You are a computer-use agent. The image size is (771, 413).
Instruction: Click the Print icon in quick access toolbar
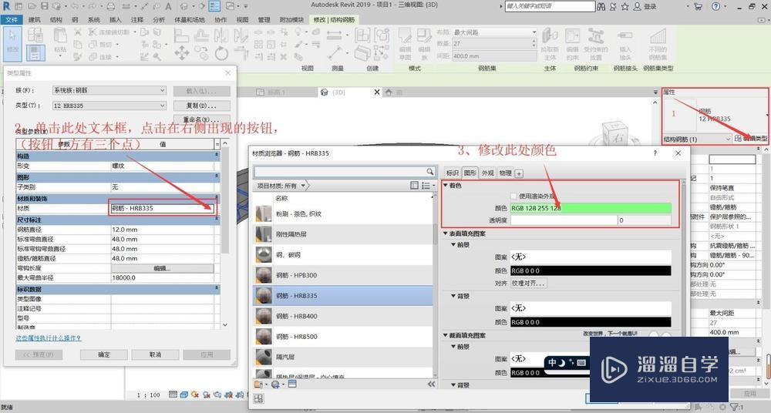(x=111, y=6)
